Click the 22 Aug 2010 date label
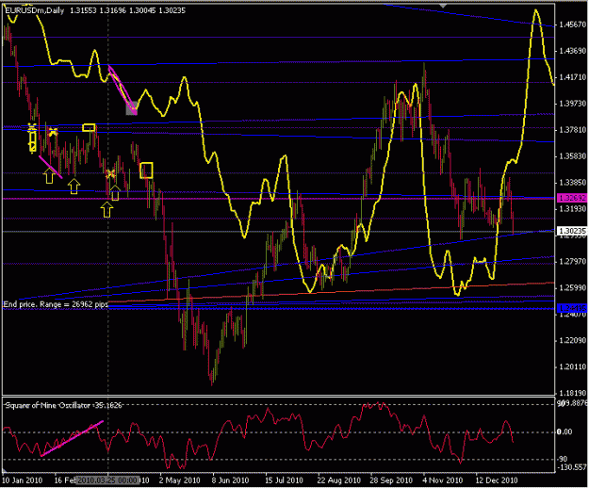Viewport: 589px width, 488px height. (338, 480)
